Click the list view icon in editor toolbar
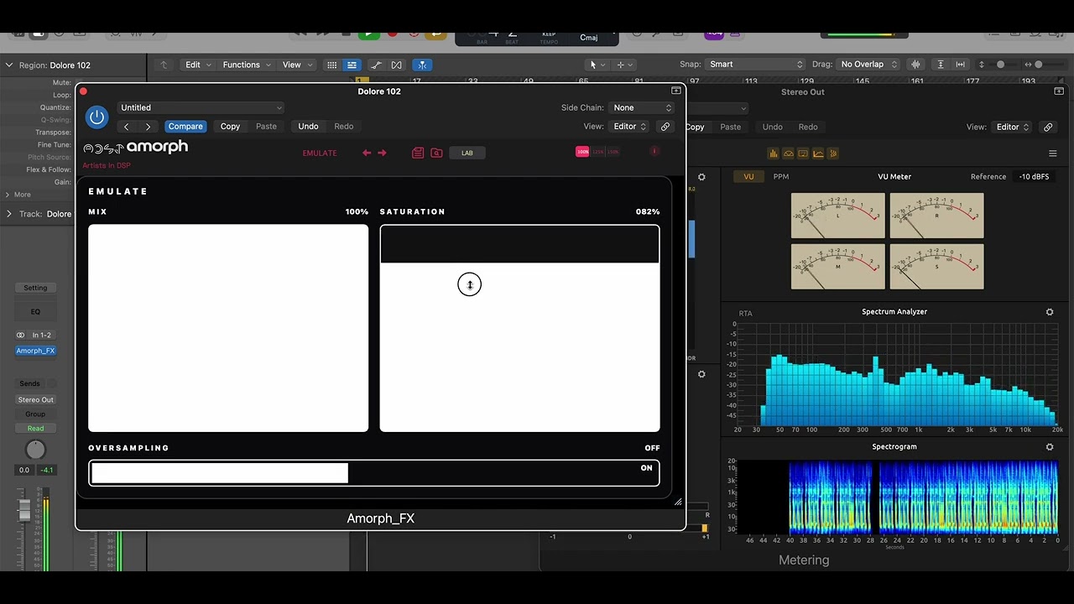The image size is (1074, 604). (352, 65)
